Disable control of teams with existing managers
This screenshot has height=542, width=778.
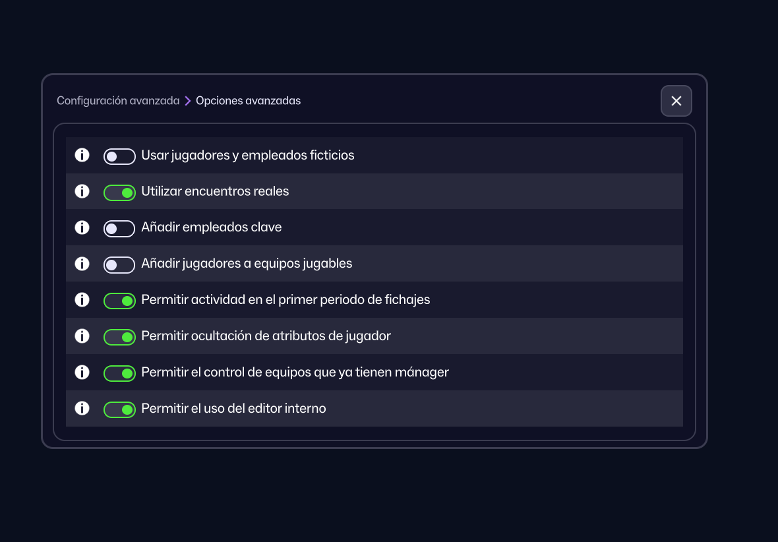point(119,373)
